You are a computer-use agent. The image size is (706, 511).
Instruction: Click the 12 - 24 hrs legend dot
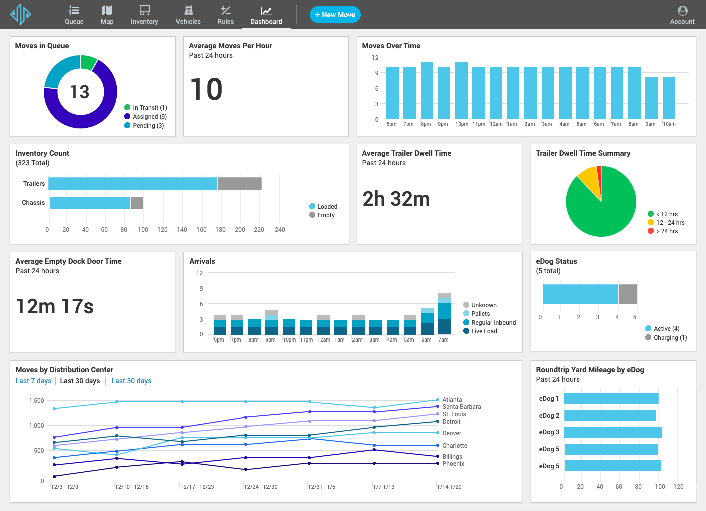click(x=651, y=222)
